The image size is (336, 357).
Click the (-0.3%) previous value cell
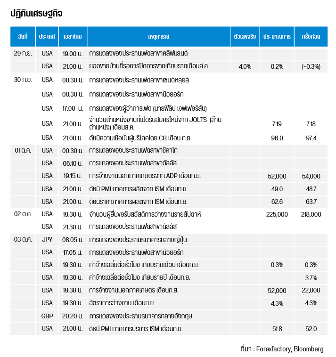311,66
